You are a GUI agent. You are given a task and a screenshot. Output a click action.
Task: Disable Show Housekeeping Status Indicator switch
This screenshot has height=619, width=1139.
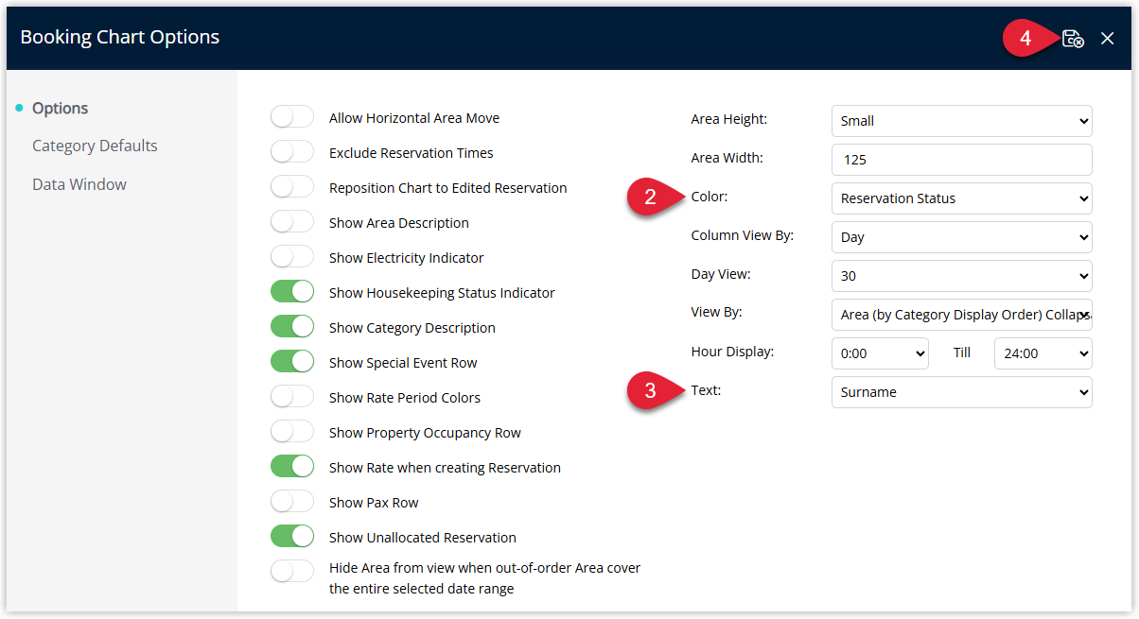coord(291,292)
